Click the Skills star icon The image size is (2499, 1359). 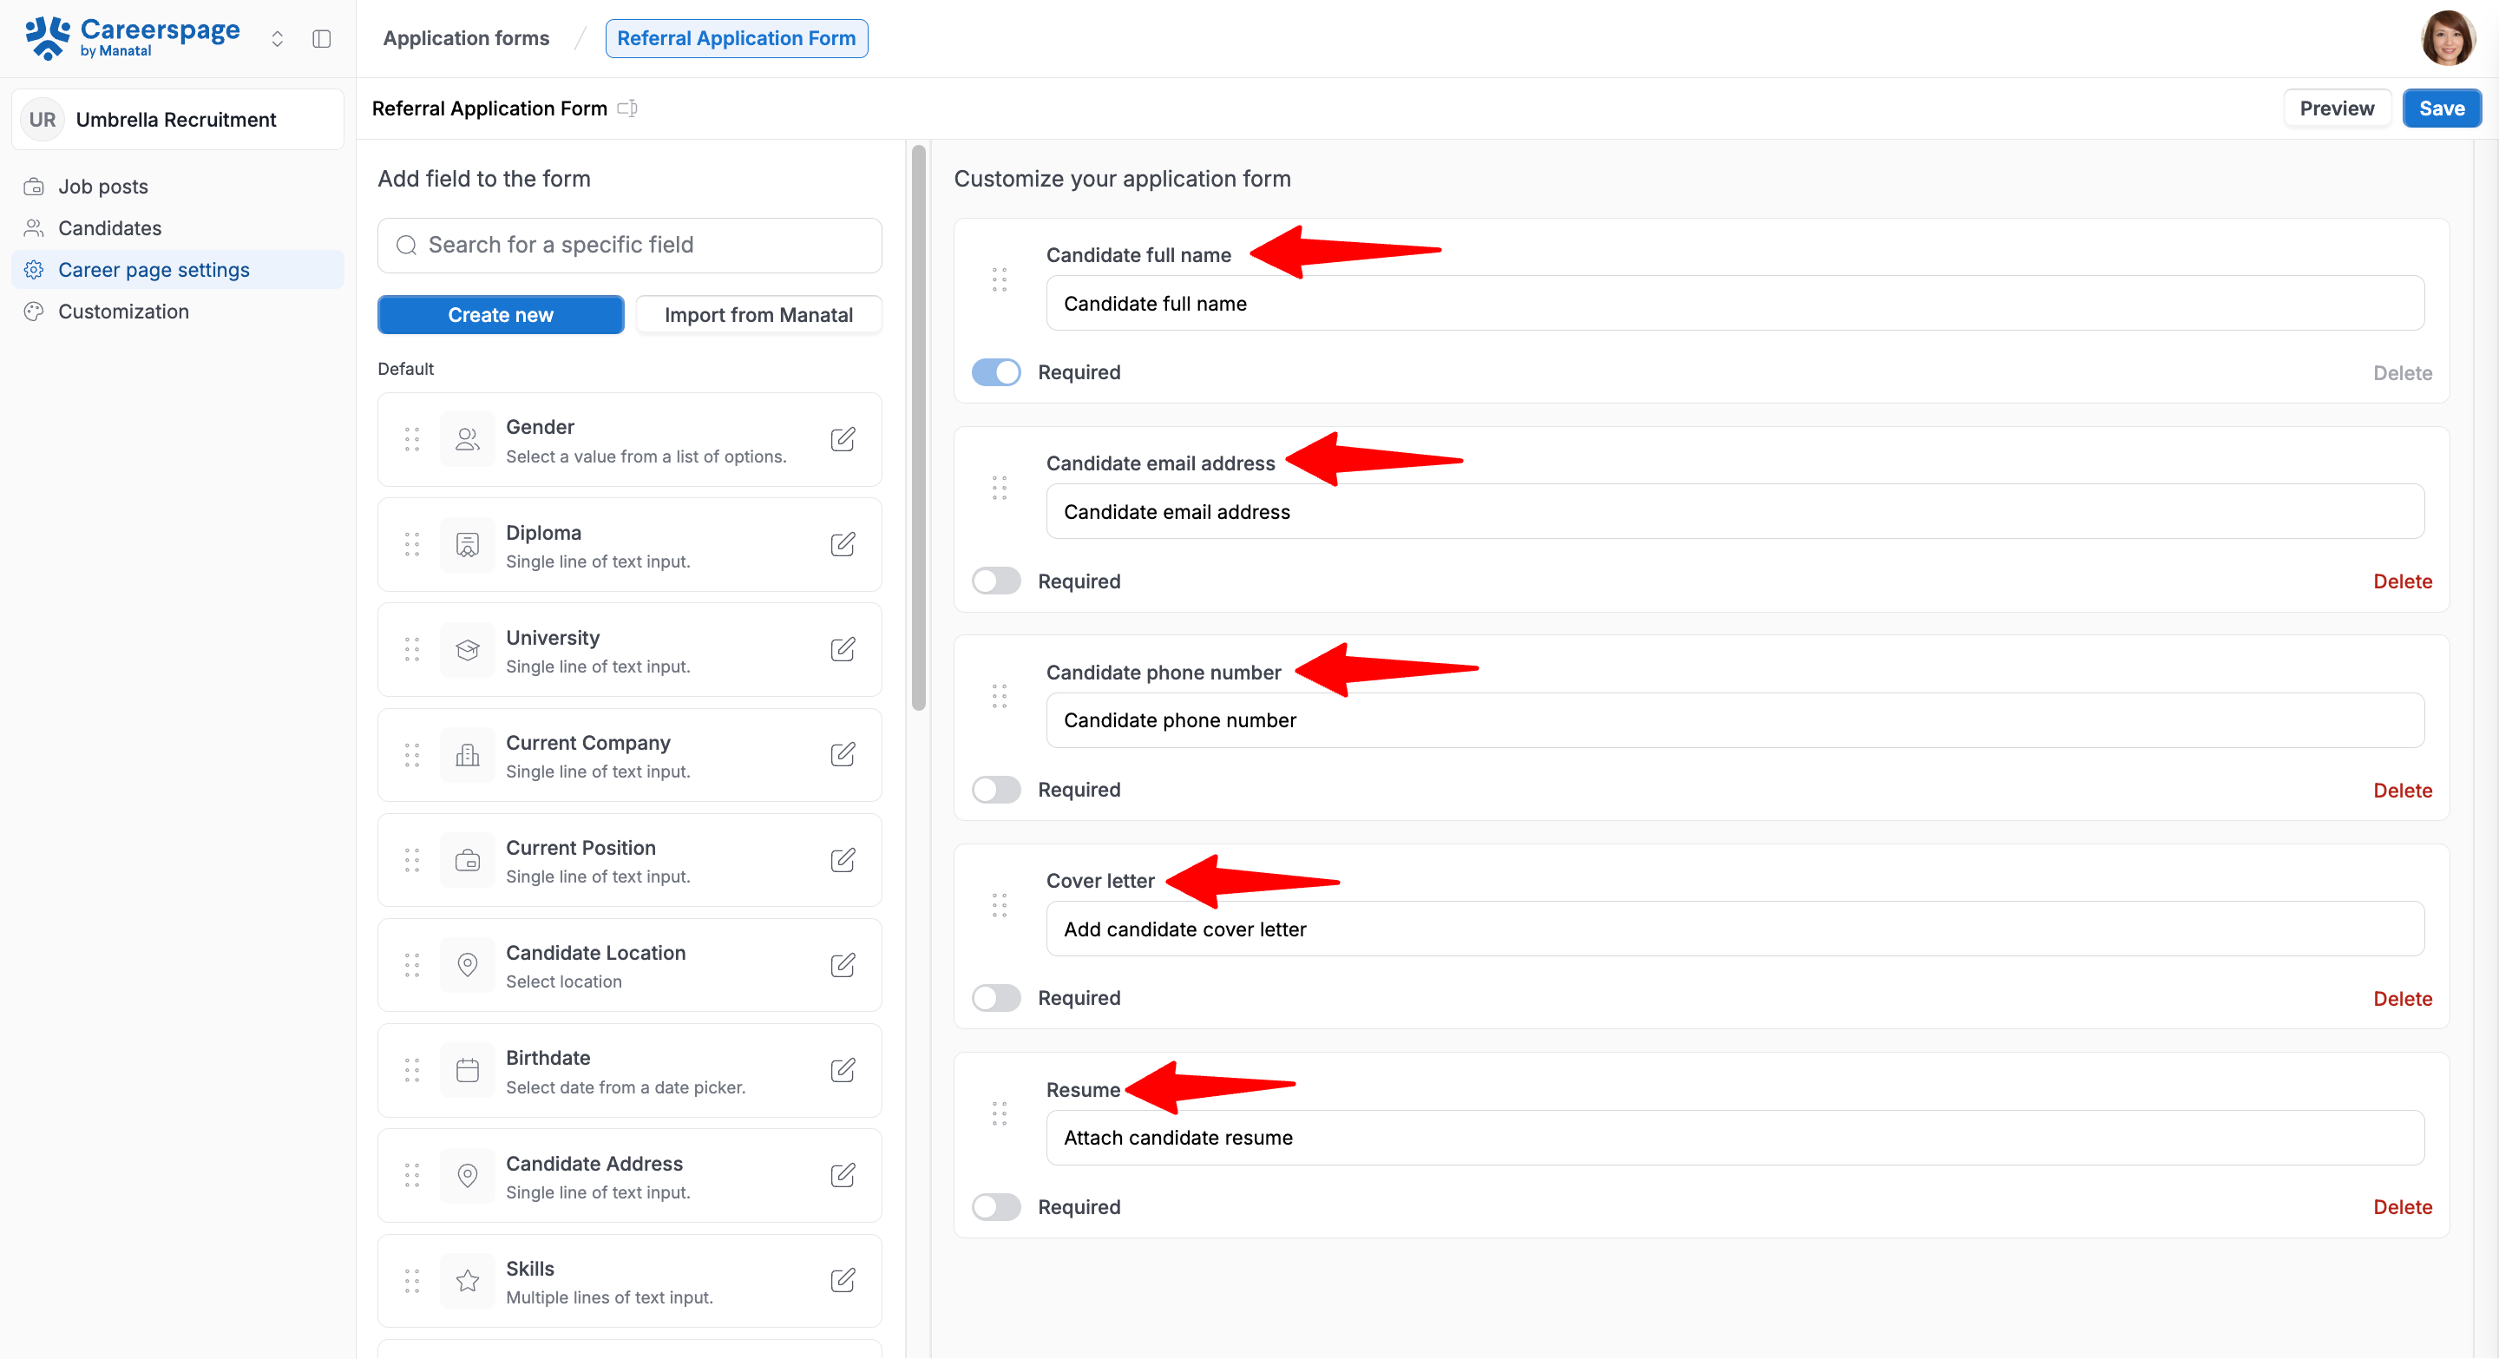click(x=468, y=1280)
